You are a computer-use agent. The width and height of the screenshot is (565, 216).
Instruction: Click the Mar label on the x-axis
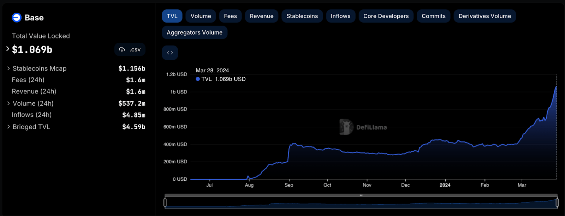tap(522, 185)
